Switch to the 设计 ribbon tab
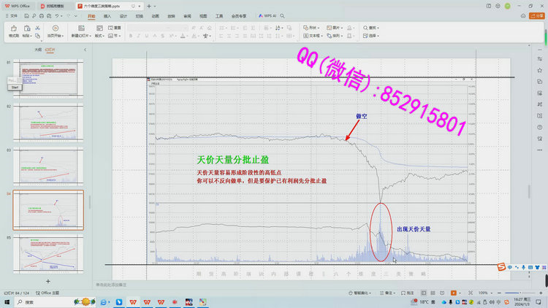Viewport: 548px width, 308px height. coord(123,15)
